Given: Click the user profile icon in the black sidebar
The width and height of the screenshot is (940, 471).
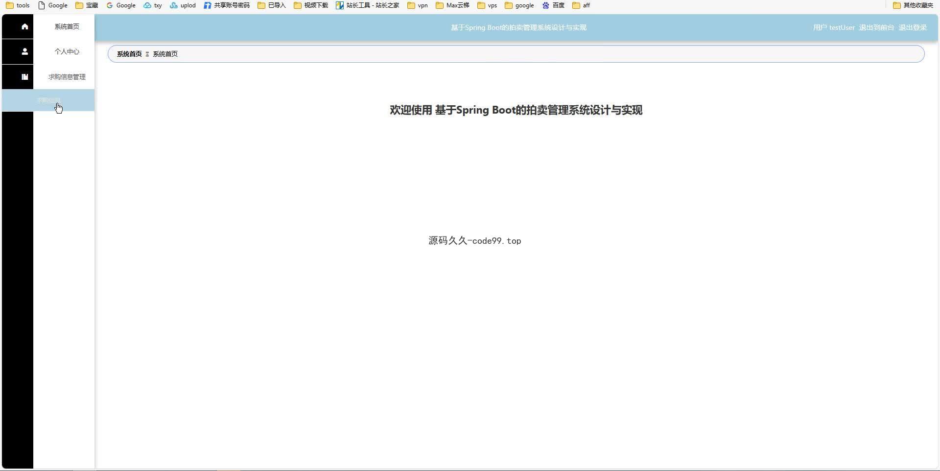Looking at the screenshot, I should 24,51.
